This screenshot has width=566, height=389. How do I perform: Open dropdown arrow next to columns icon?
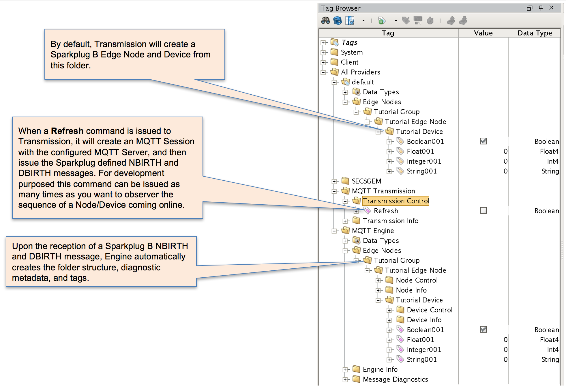(363, 20)
